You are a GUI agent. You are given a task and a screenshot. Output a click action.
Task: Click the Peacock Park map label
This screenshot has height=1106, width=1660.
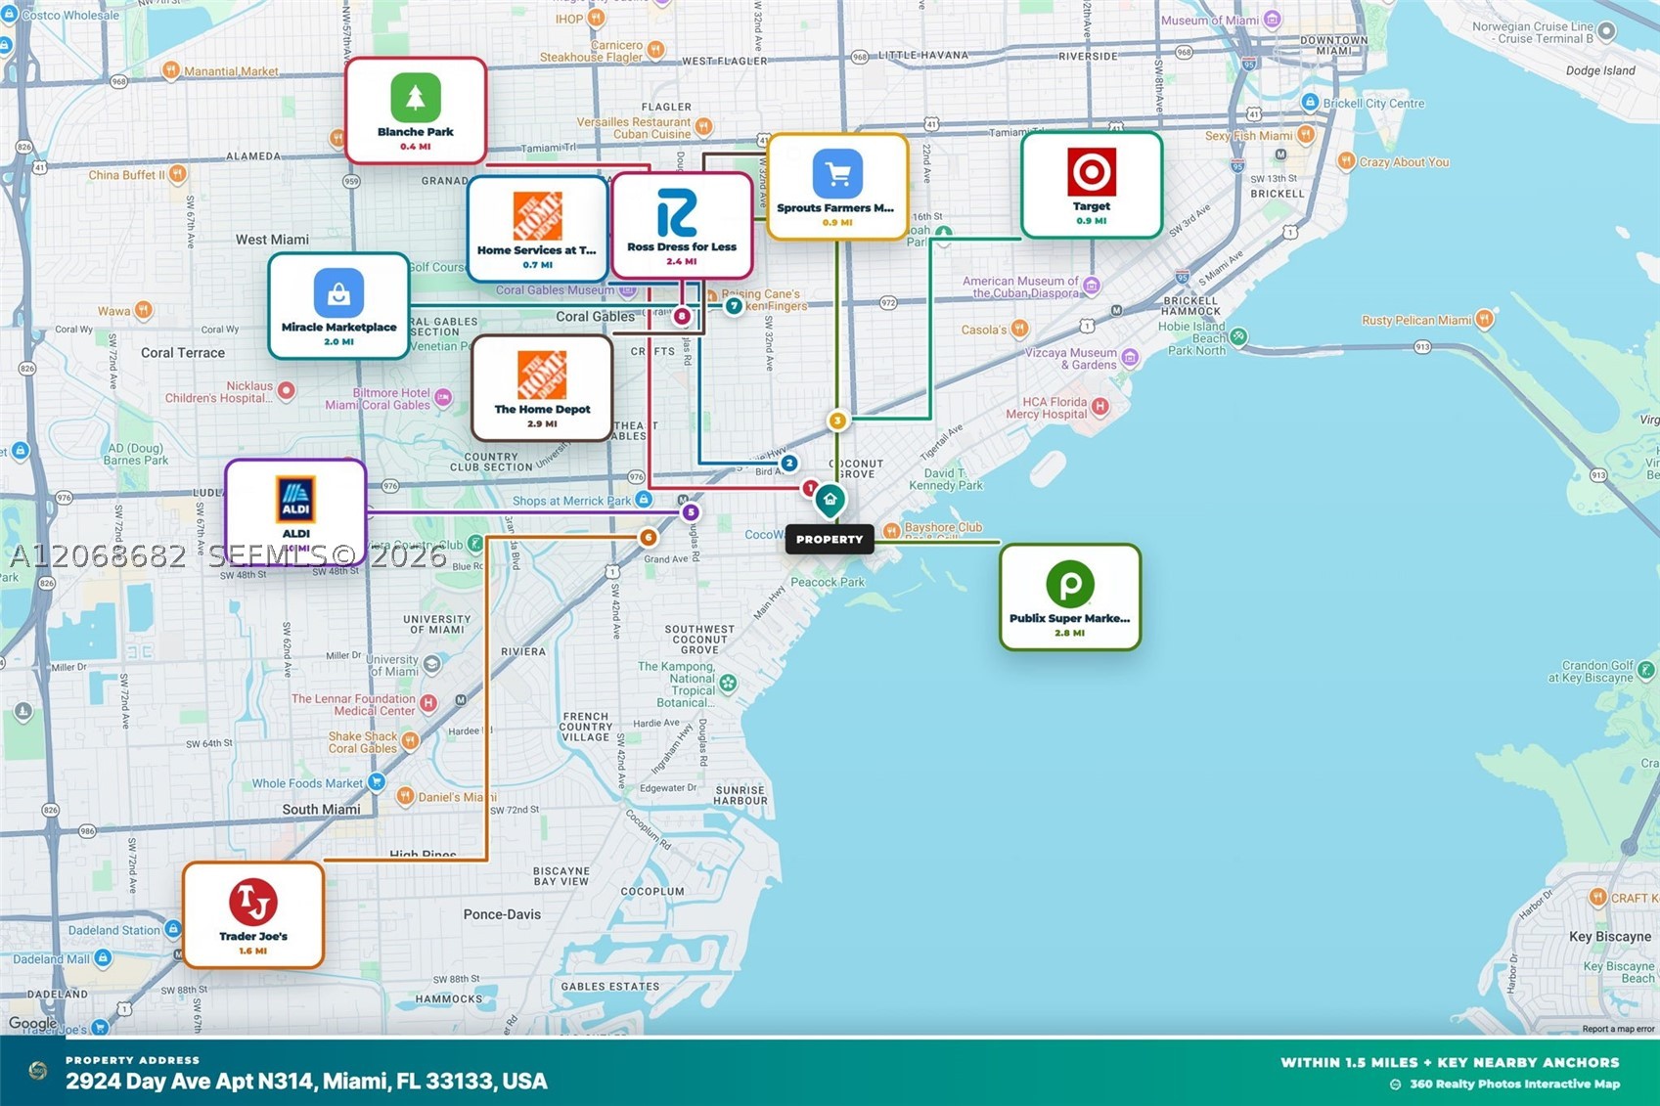click(828, 582)
